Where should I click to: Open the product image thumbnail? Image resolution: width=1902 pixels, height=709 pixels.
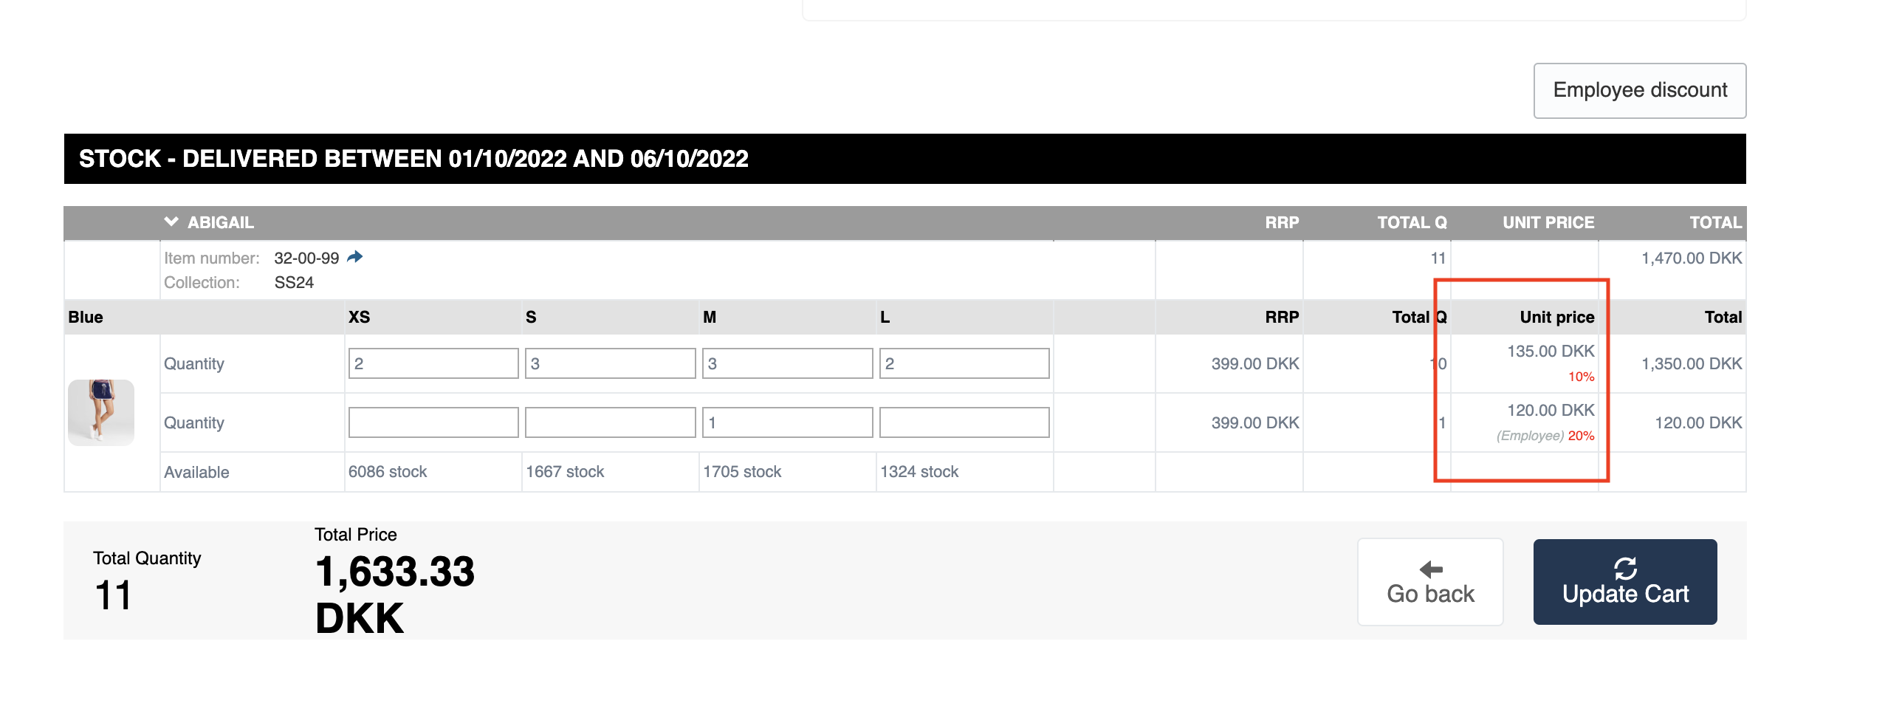[x=101, y=414]
